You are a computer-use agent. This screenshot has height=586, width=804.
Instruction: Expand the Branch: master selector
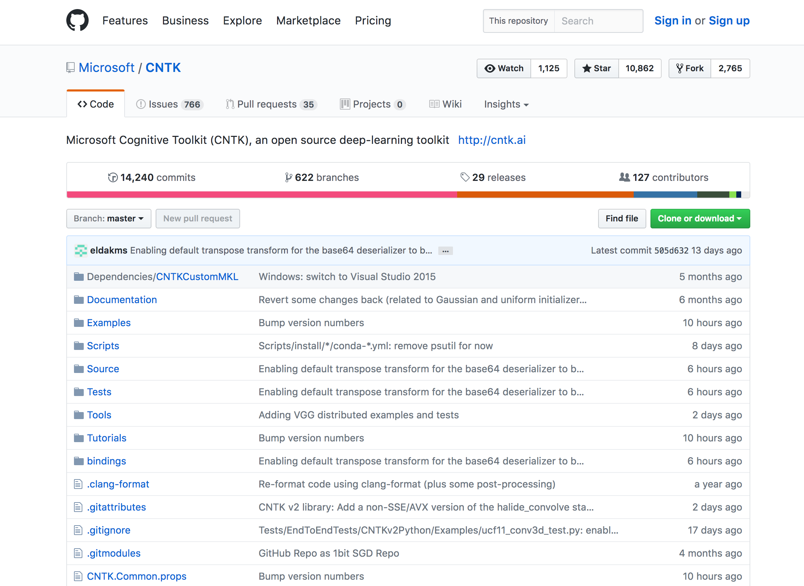(x=109, y=219)
